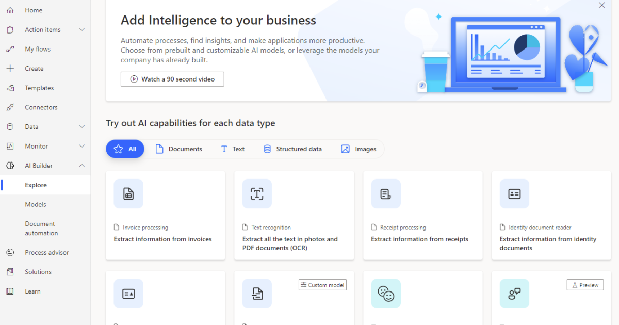Switch to the Structured data filter
Screen dimensions: 619x325
coord(292,149)
